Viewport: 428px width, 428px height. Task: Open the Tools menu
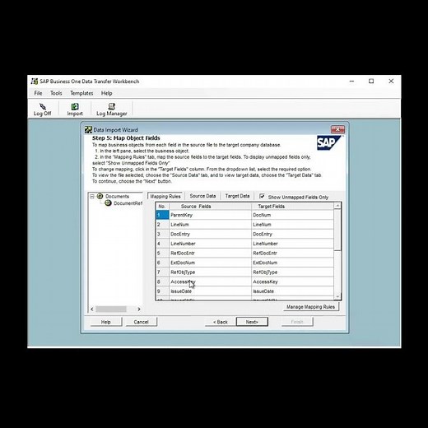point(56,93)
